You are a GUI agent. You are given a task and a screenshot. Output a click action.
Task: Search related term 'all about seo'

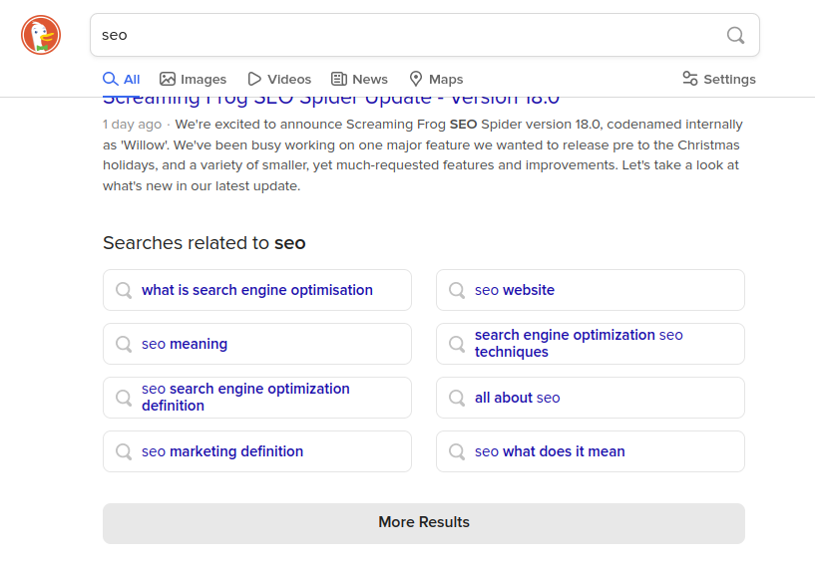[x=591, y=398]
